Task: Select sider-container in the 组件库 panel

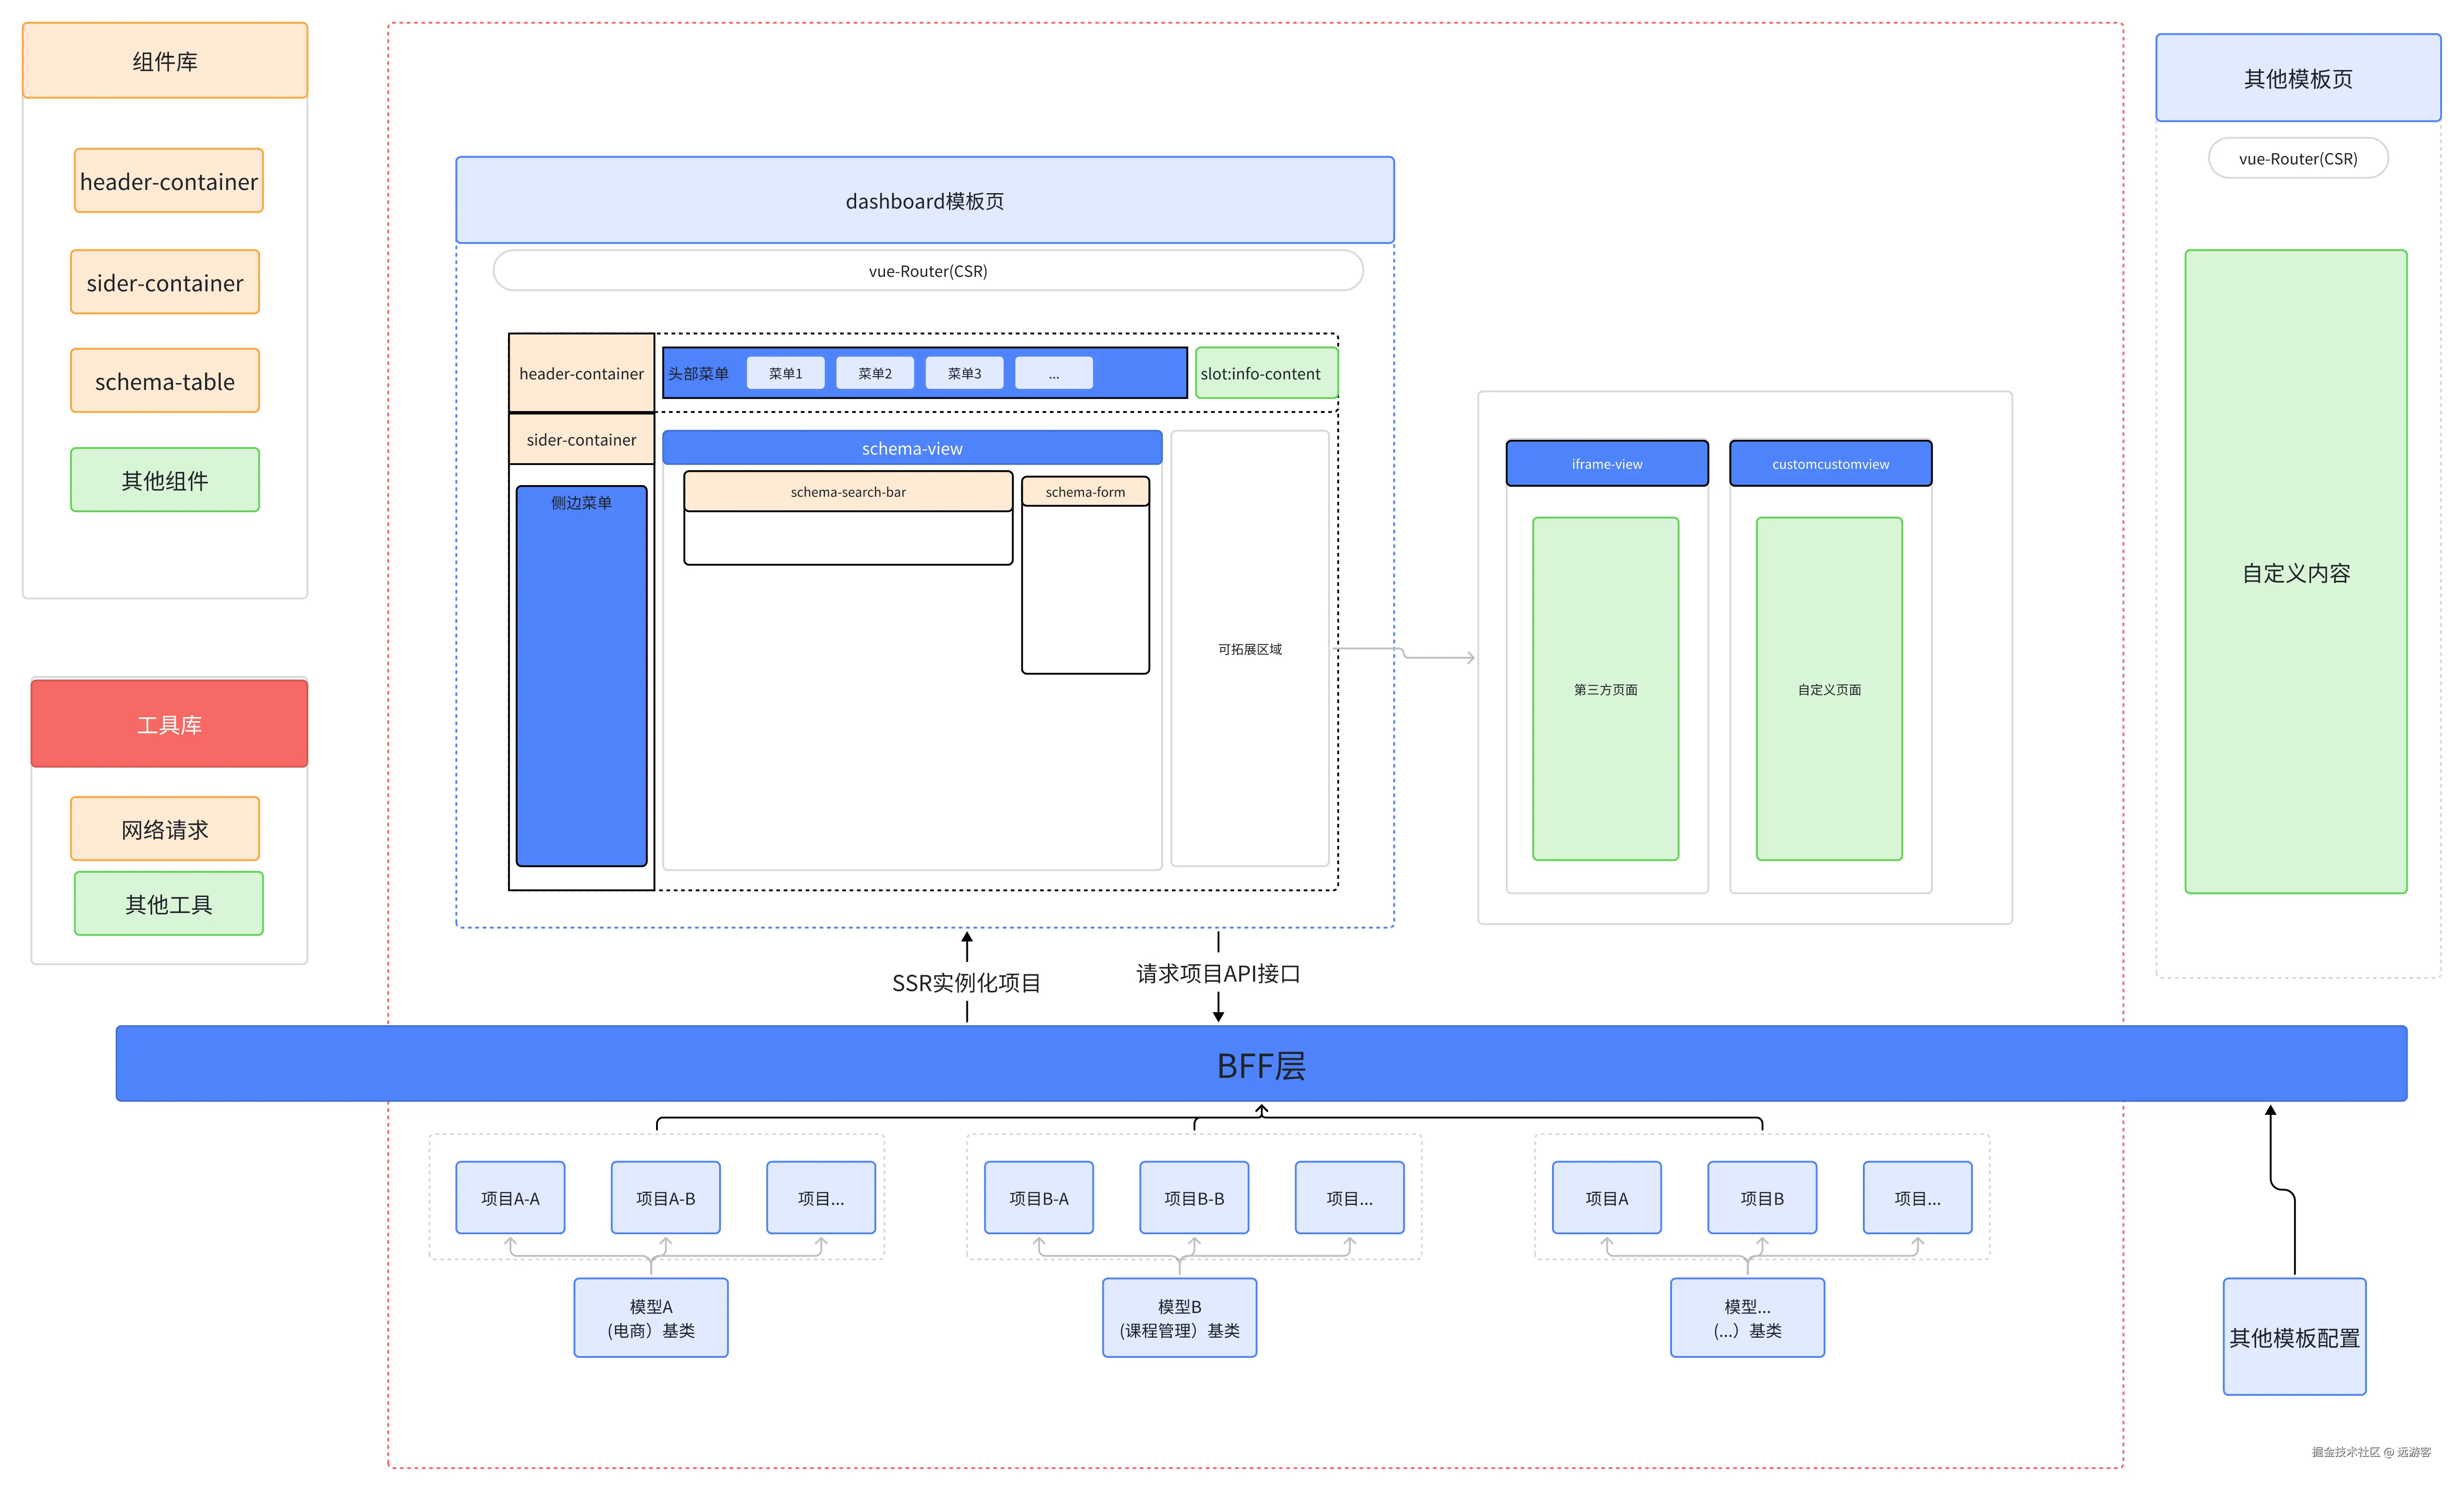Action: click(x=165, y=282)
